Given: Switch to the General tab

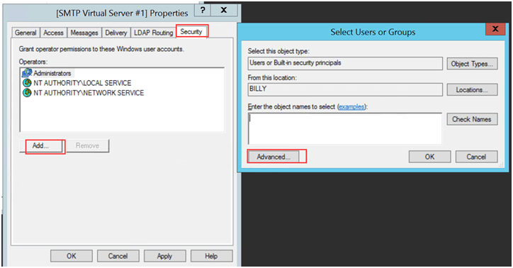Looking at the screenshot, I should coord(26,33).
